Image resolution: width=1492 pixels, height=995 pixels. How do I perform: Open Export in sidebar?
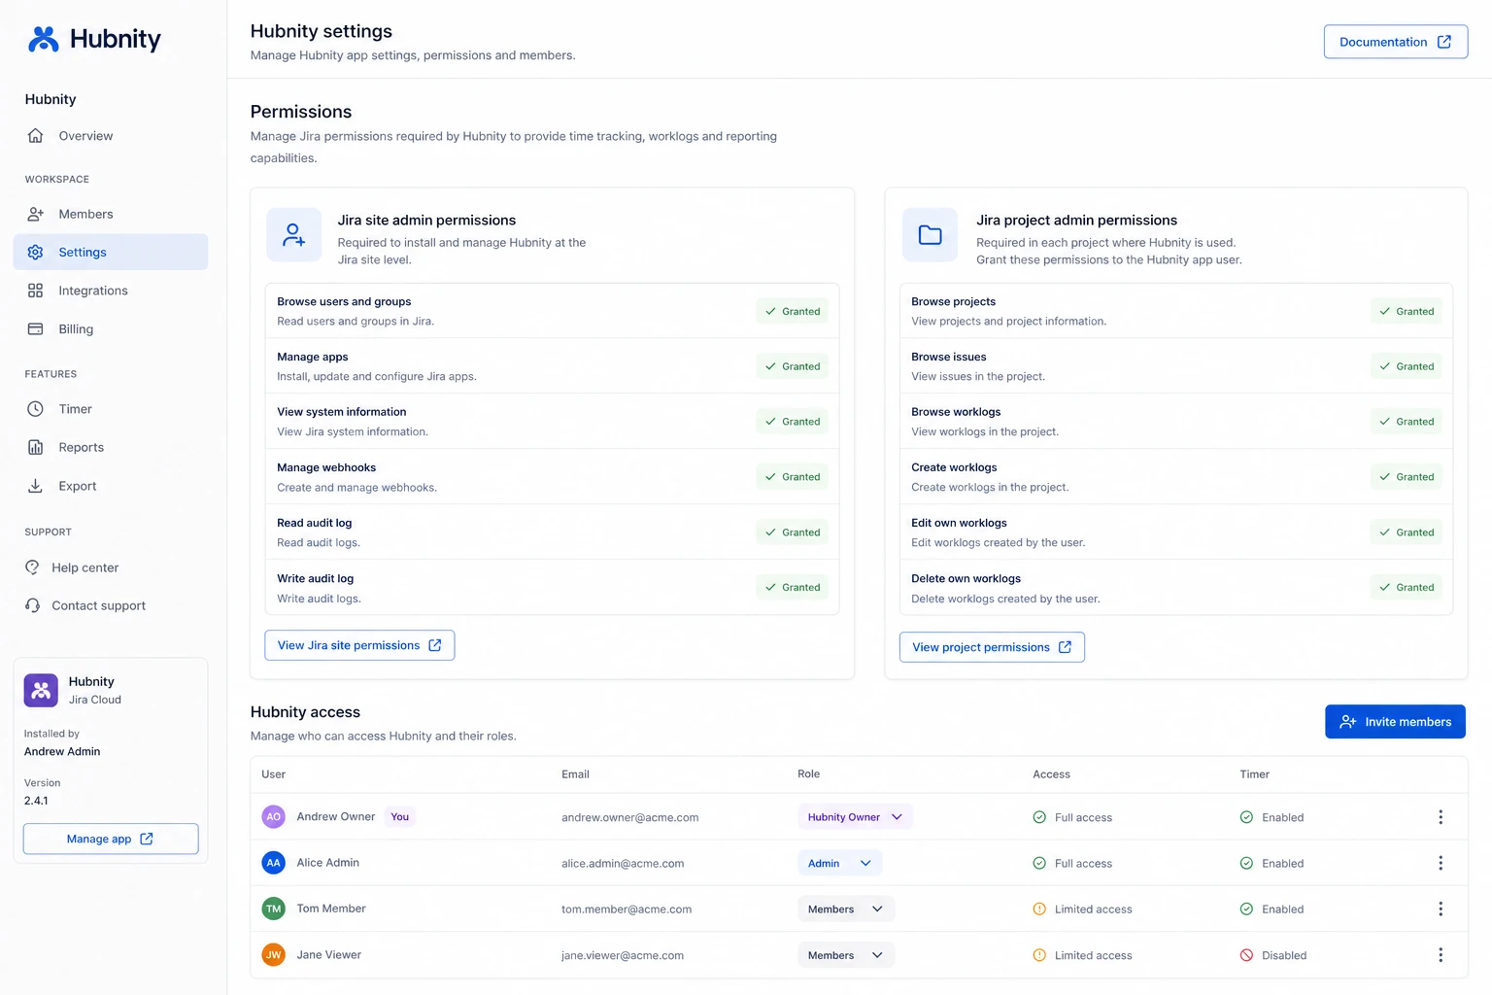point(111,486)
